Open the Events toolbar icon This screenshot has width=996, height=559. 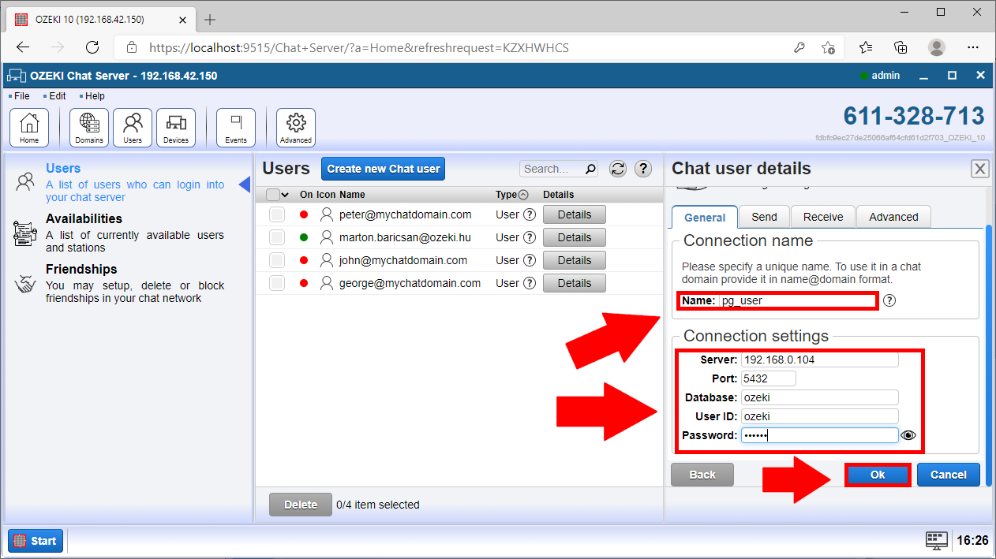pyautogui.click(x=236, y=128)
